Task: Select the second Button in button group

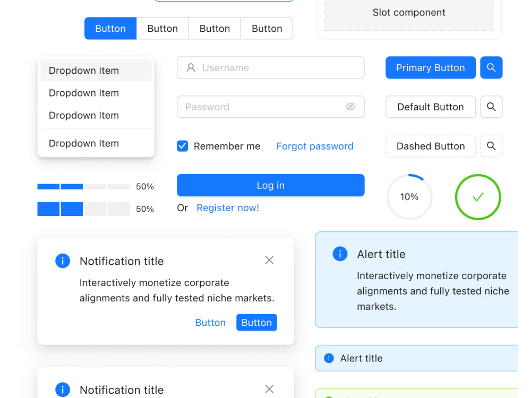Action: (x=162, y=29)
